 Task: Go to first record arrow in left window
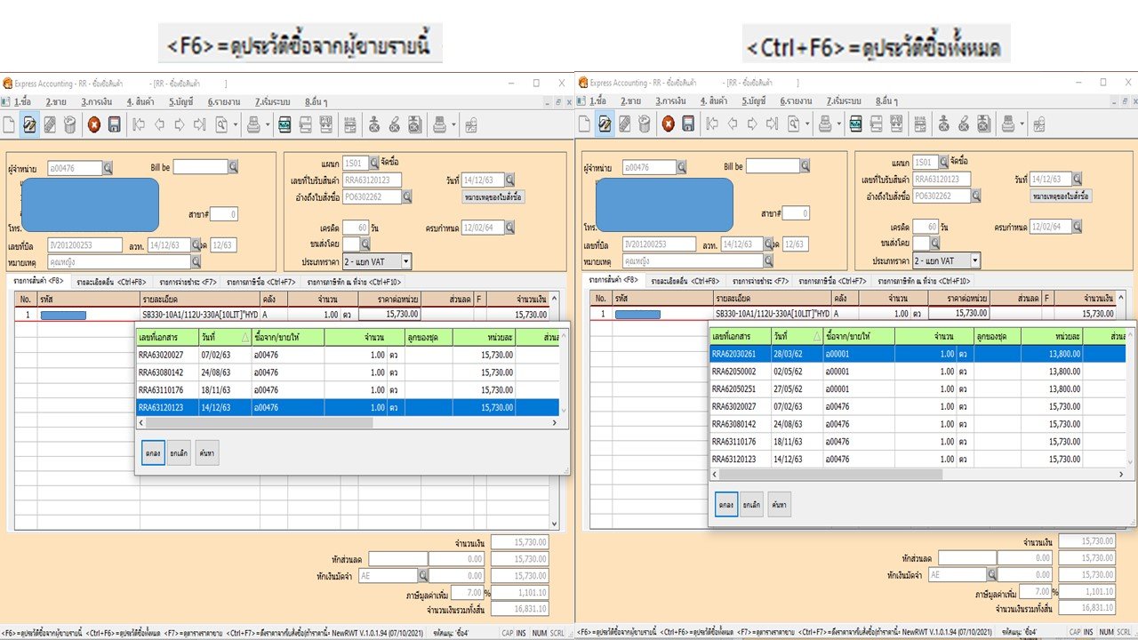pos(139,125)
